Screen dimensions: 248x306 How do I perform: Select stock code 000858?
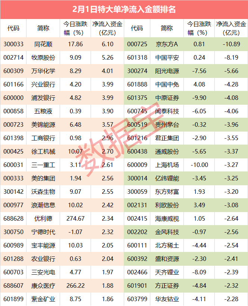point(13,111)
